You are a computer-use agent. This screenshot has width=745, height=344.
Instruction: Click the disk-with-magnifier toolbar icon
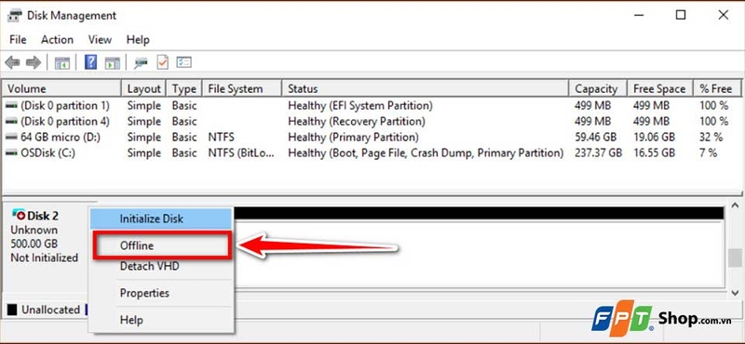pyautogui.click(x=141, y=62)
